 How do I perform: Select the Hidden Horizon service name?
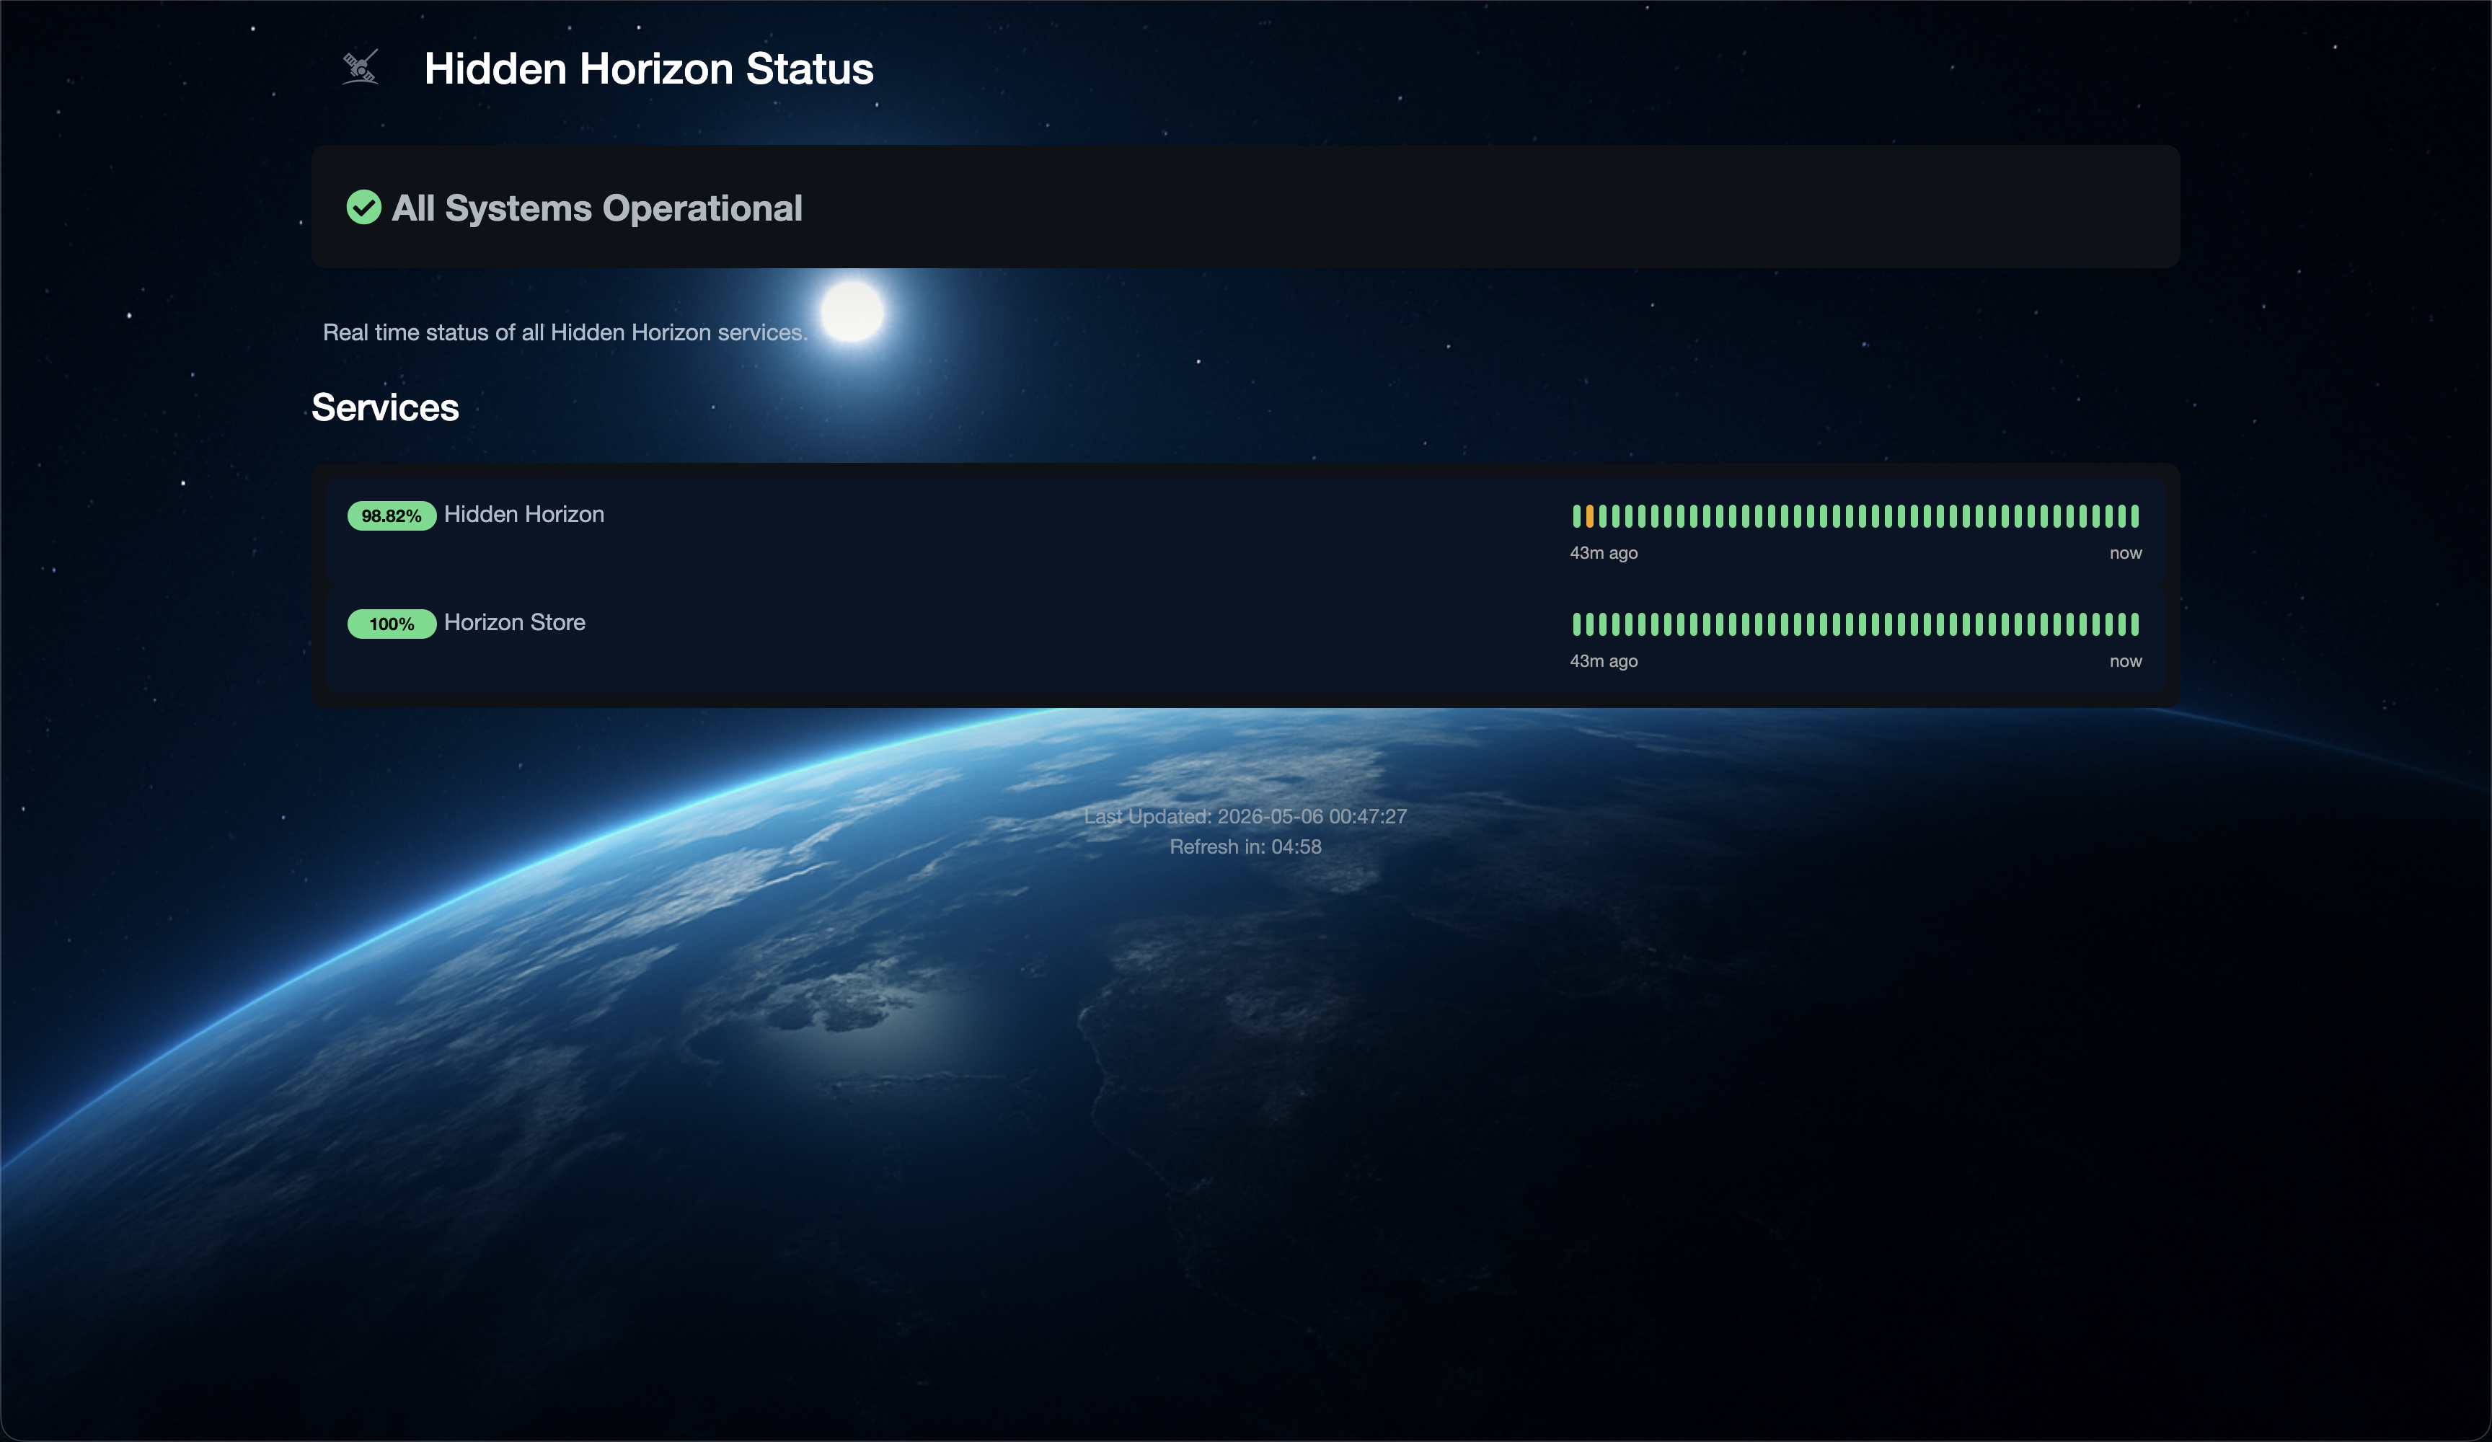pos(524,514)
